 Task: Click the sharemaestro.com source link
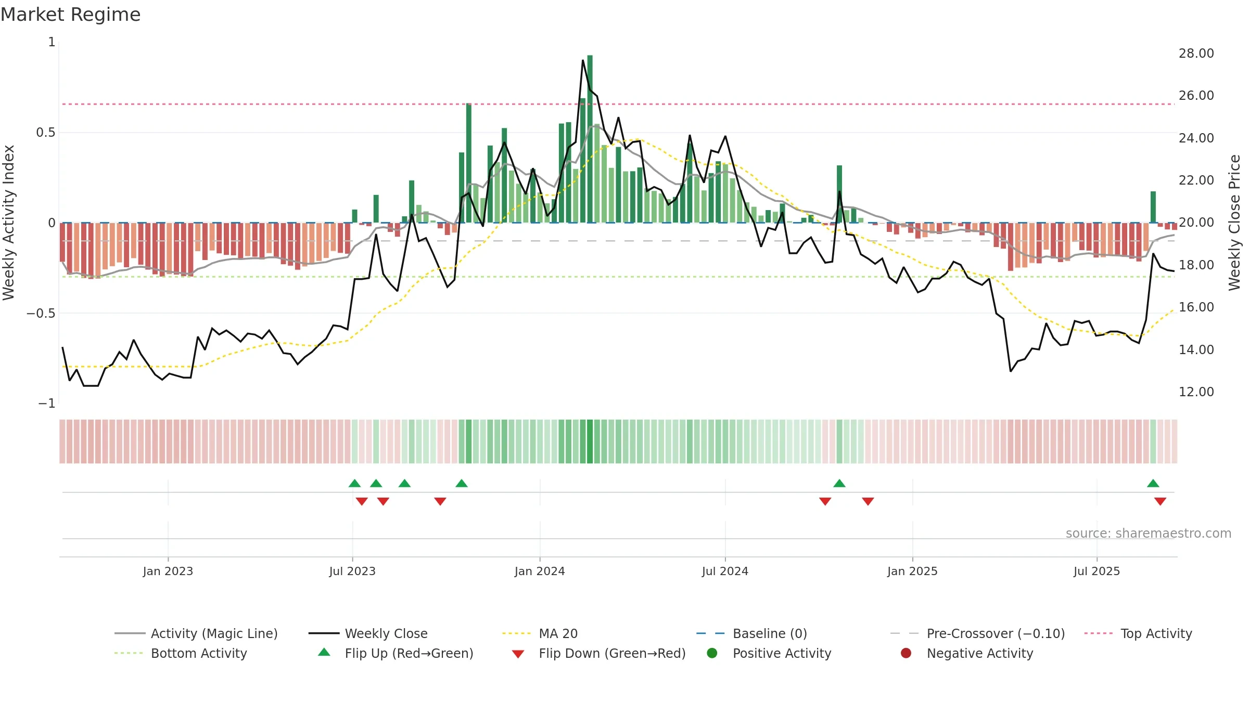[1148, 533]
